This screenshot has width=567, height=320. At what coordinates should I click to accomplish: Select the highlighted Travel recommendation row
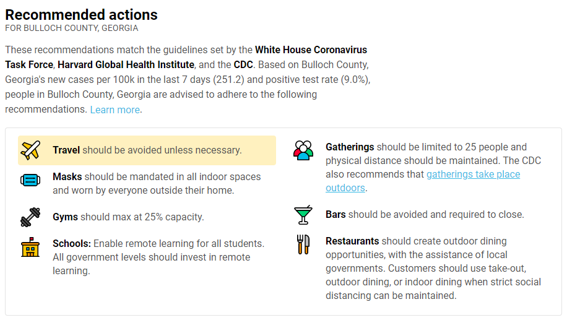click(147, 150)
